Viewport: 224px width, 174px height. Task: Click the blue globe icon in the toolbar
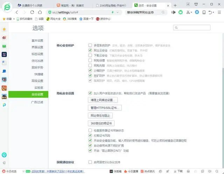(x=197, y=12)
